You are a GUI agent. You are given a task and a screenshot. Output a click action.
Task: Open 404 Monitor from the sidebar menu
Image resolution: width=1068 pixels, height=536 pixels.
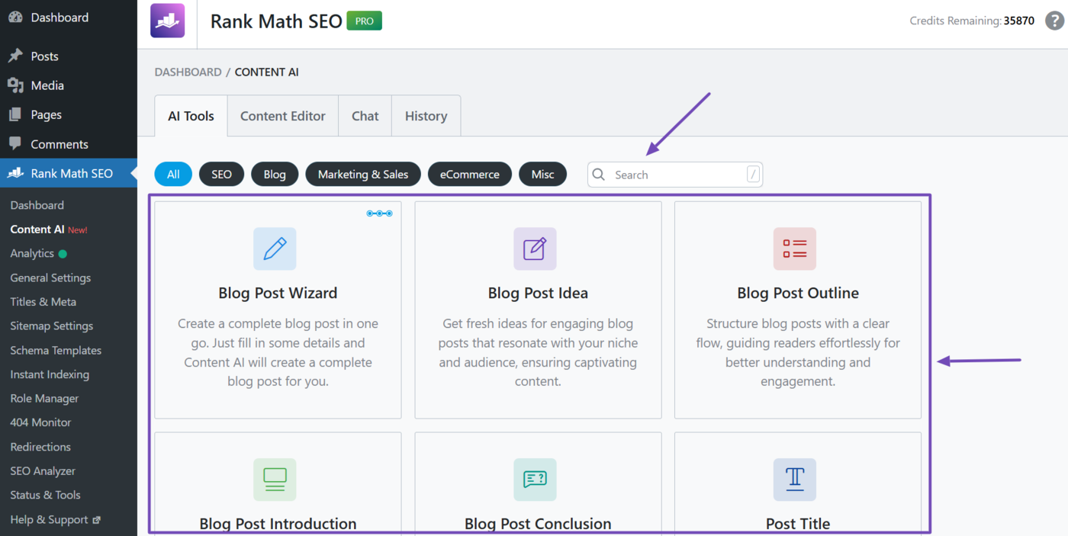tap(40, 422)
